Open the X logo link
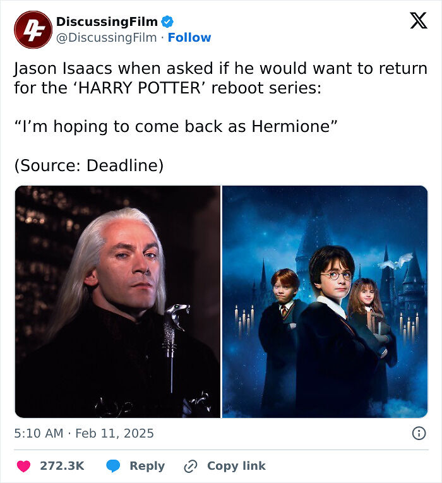Screen dimensions: 442x483 [x=418, y=21]
